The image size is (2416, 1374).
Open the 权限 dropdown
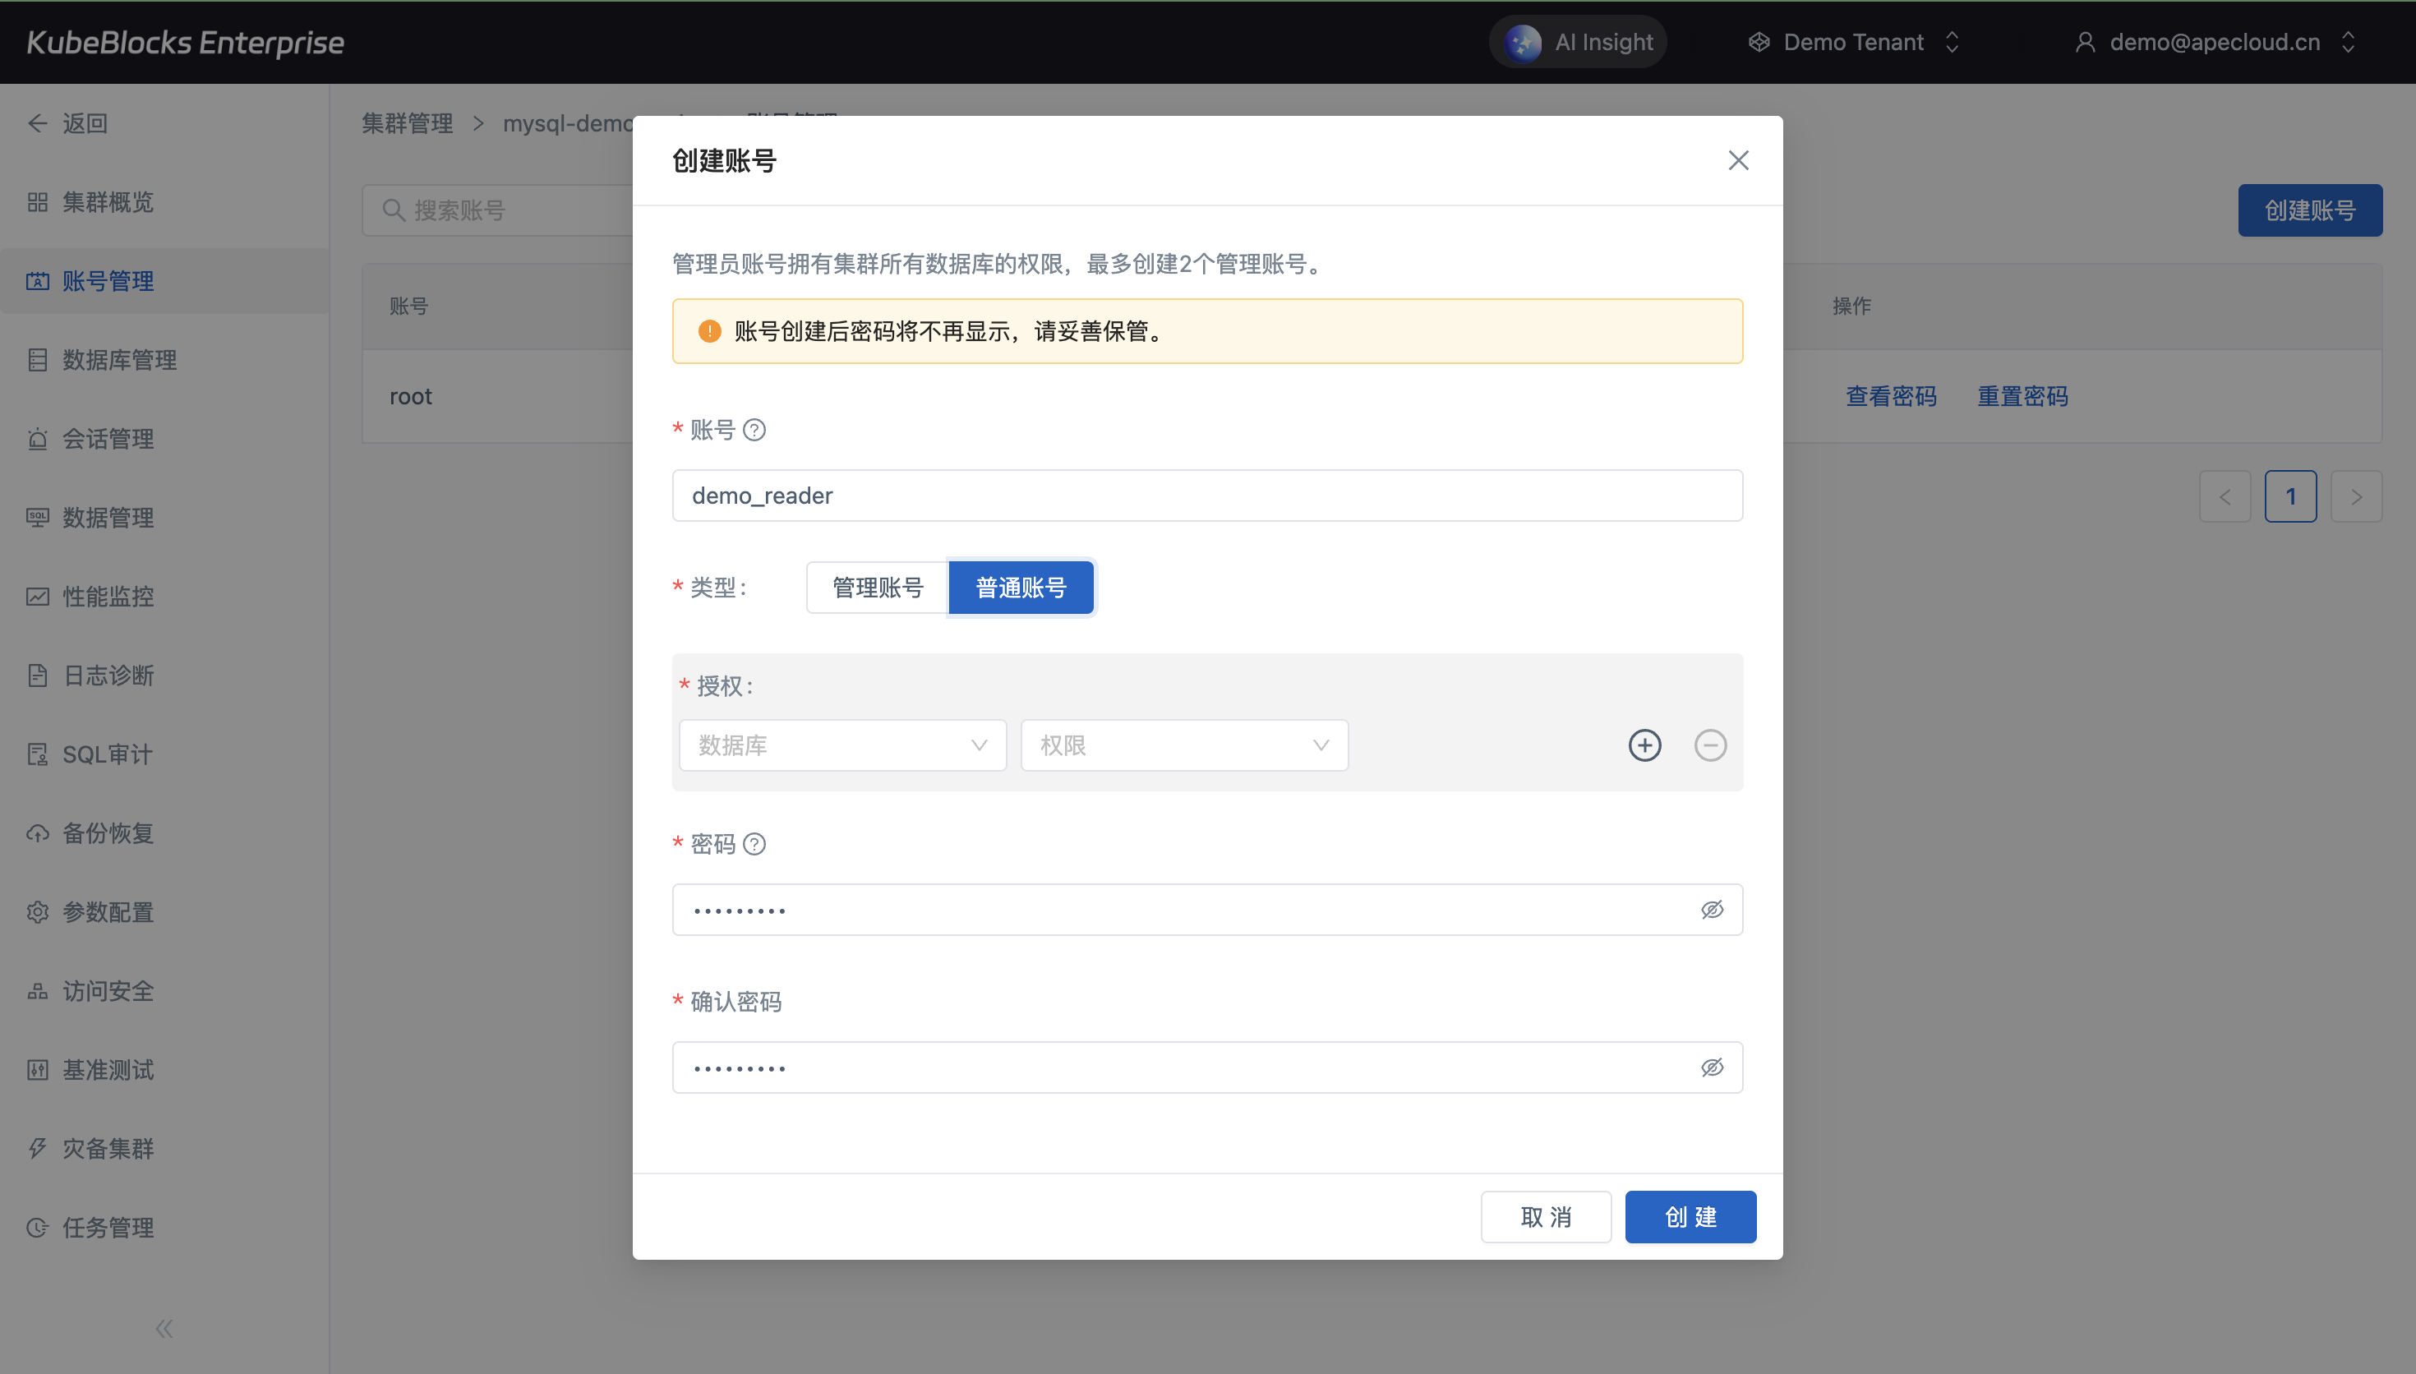pos(1183,745)
